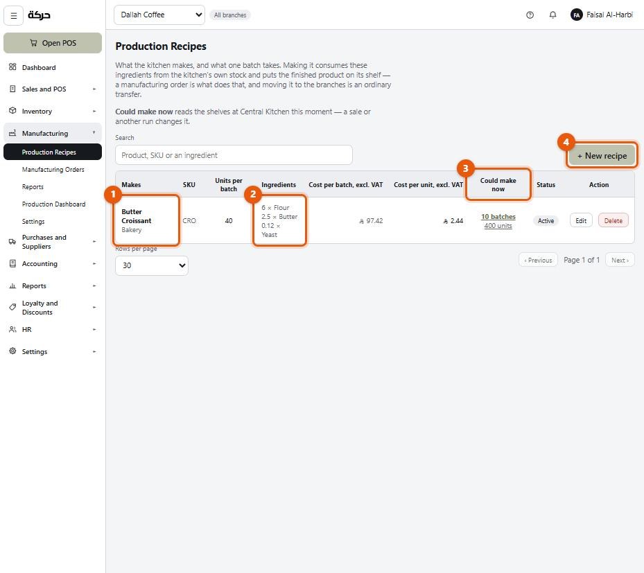
Task: Click the Open POS button
Action: [53, 43]
